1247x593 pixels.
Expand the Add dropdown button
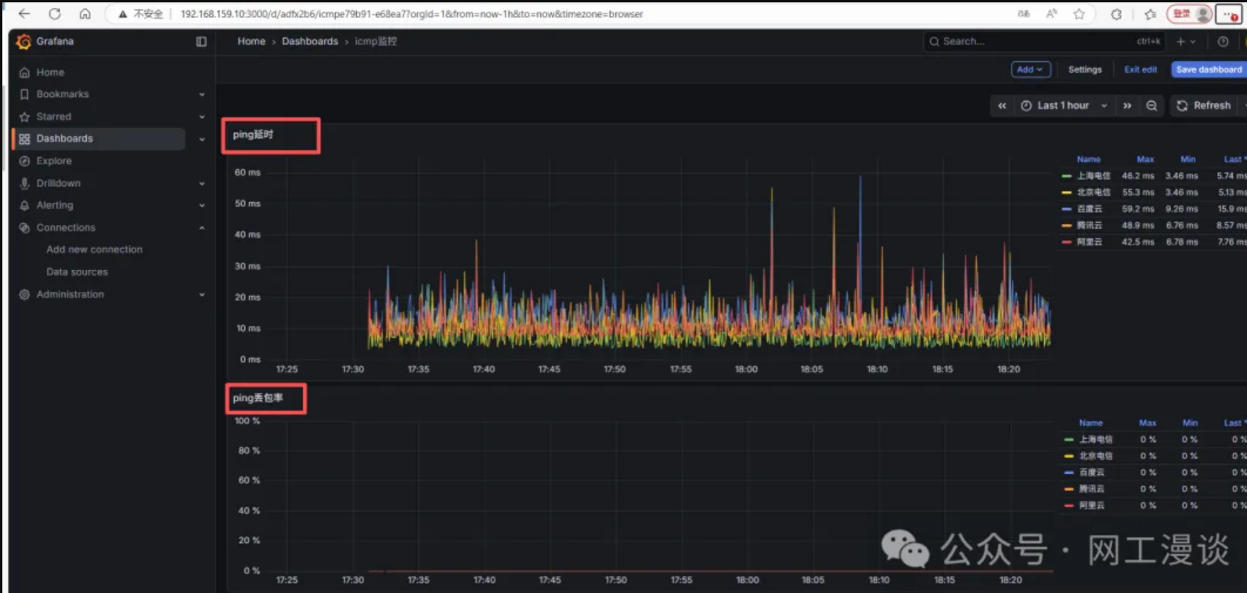[x=1030, y=70]
